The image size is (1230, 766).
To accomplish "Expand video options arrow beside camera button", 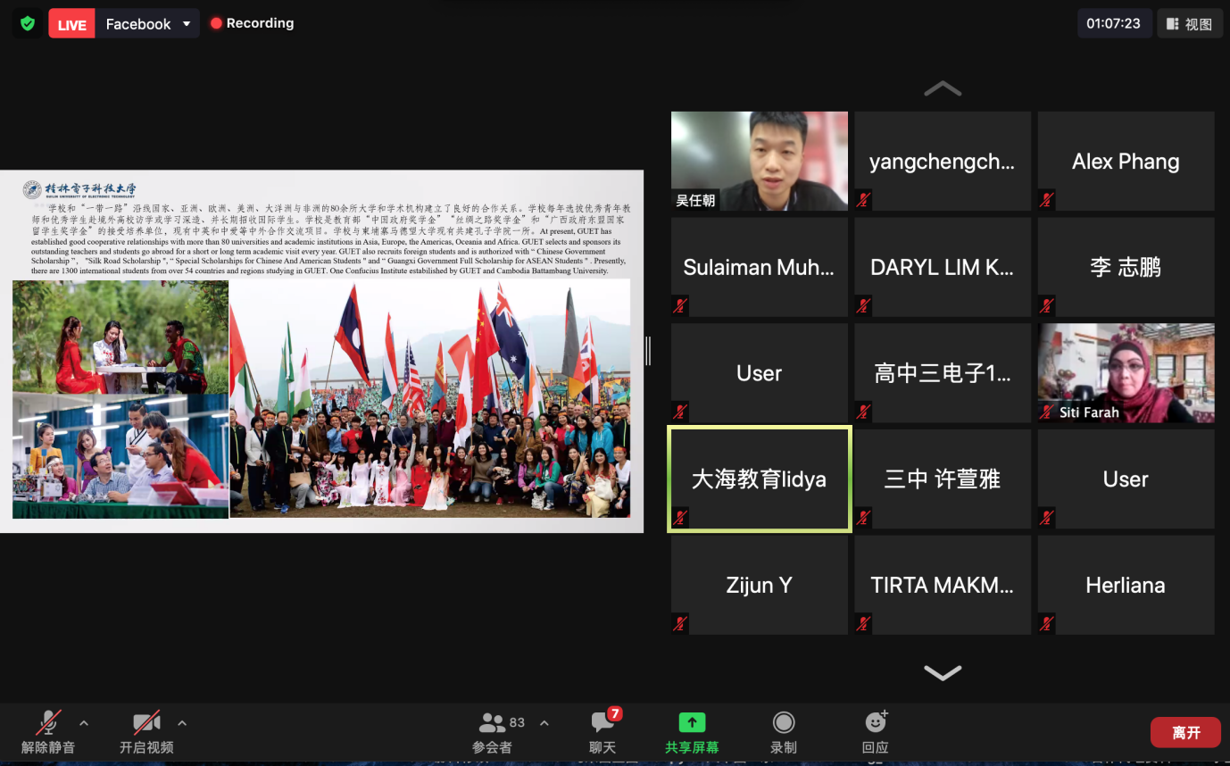I will 182,723.
